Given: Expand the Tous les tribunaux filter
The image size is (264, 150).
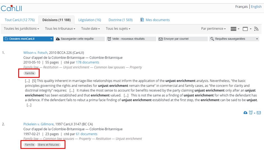Looking at the screenshot, I should tap(60, 29).
